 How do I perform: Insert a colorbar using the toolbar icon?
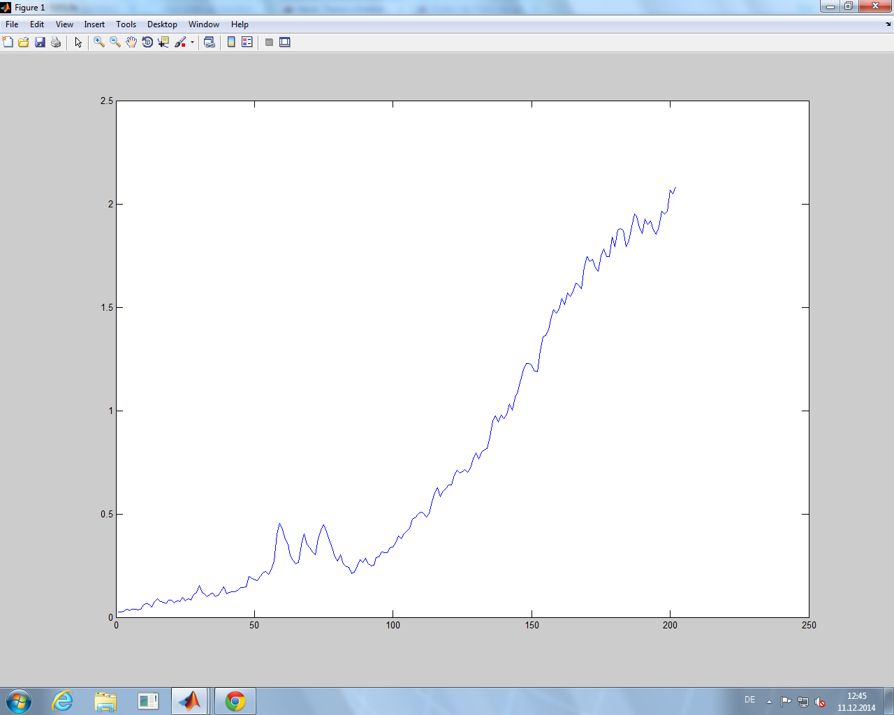(231, 43)
